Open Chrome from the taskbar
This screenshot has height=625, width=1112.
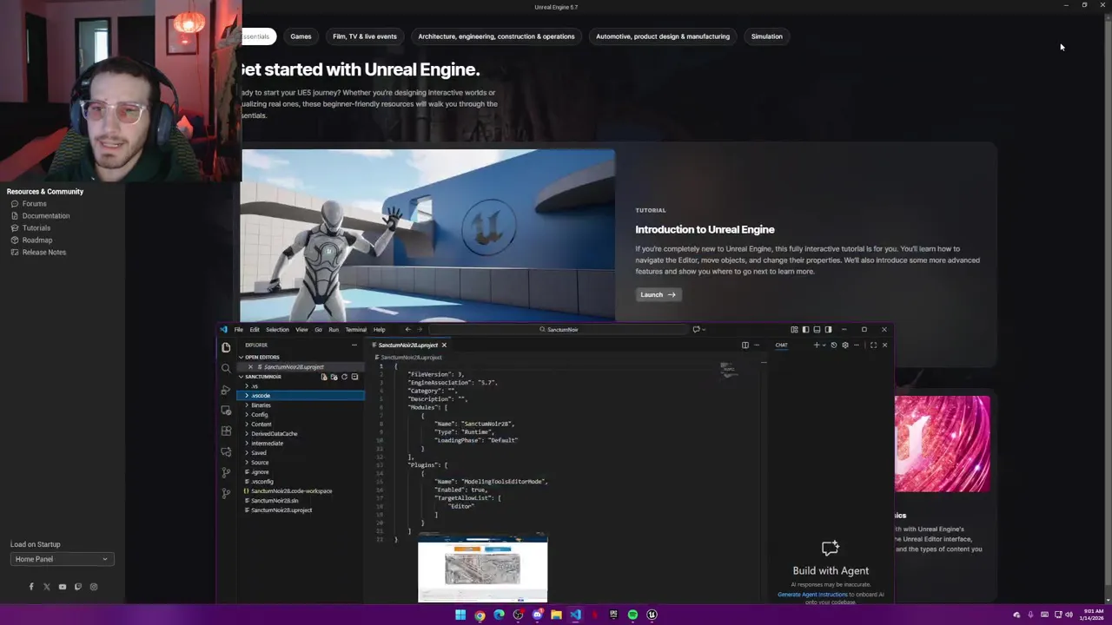(480, 615)
